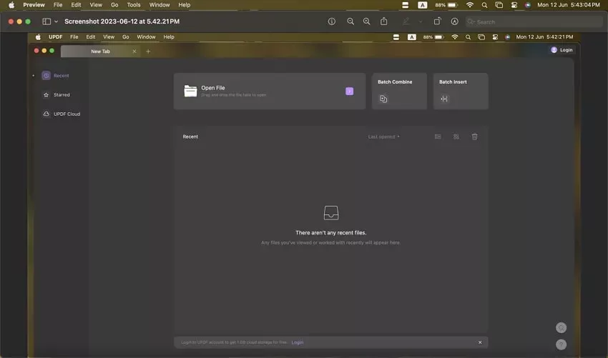Open the Apple menu
608x358 pixels.
pyautogui.click(x=11, y=5)
